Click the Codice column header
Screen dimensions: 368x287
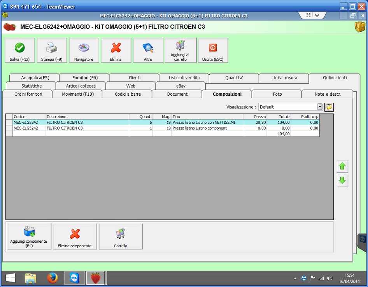[x=29, y=117]
